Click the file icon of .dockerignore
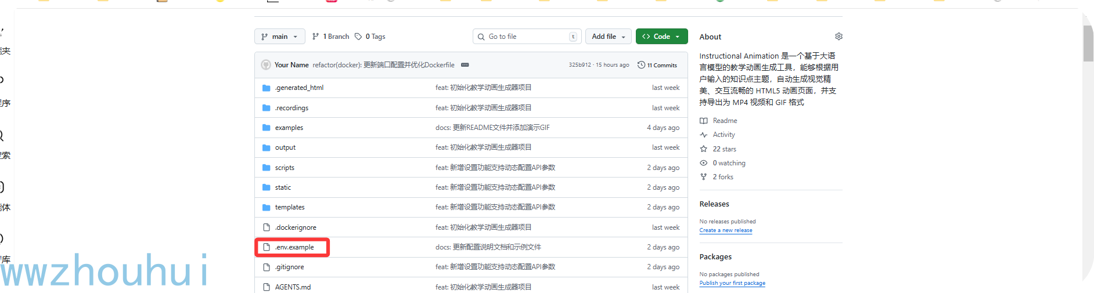Image resolution: width=1094 pixels, height=293 pixels. click(267, 227)
